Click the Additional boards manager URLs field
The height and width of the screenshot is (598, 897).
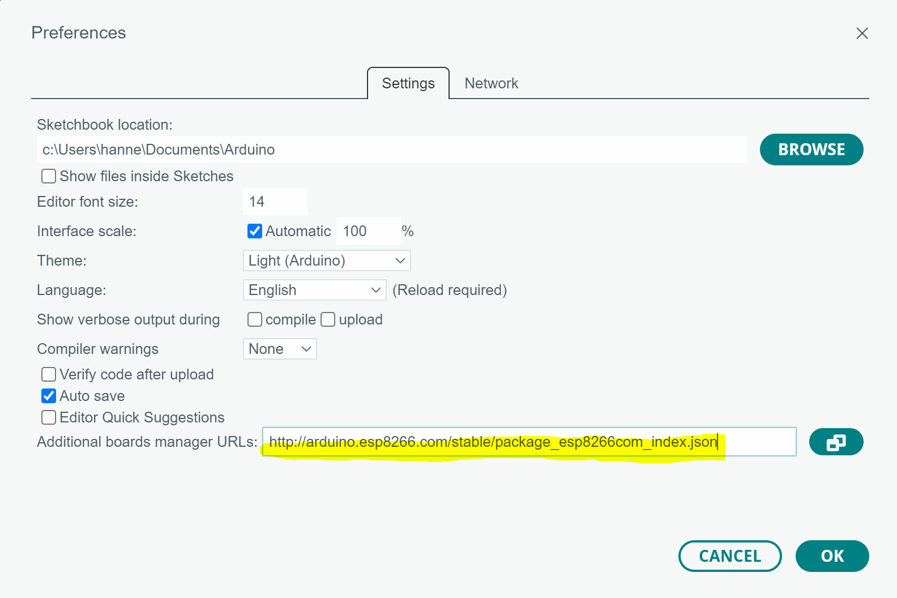click(529, 442)
